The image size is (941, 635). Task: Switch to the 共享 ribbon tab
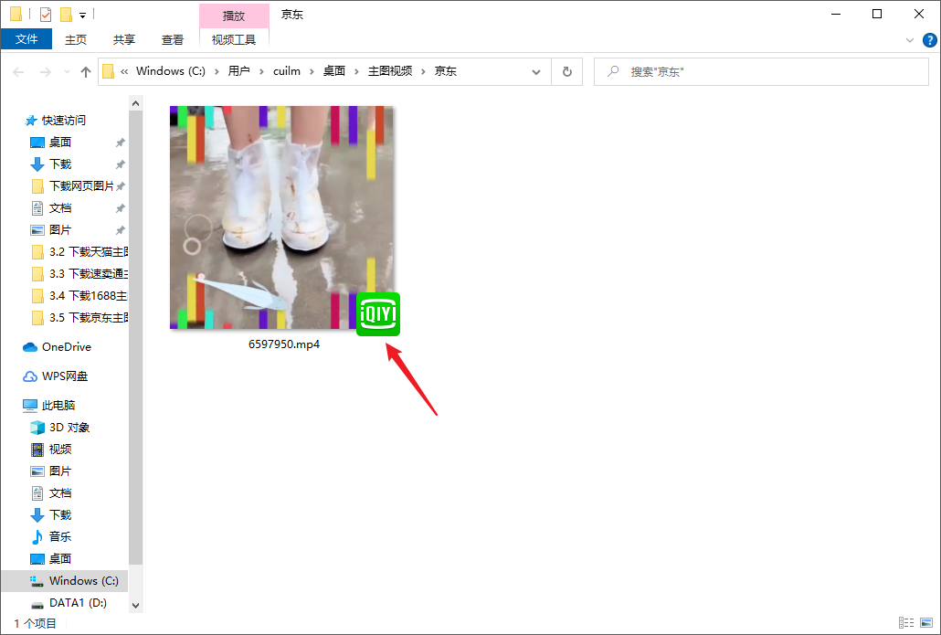pyautogui.click(x=123, y=39)
